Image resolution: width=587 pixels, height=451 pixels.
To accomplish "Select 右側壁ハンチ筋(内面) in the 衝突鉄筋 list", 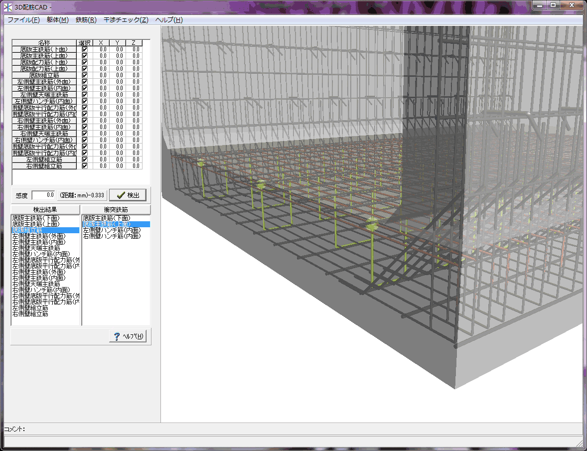I will coord(112,236).
